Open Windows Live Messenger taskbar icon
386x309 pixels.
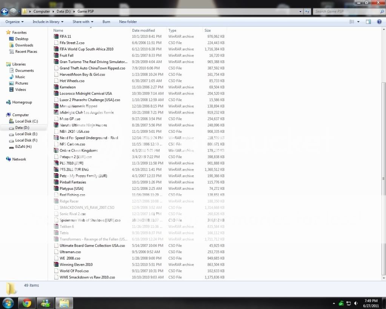point(45,303)
